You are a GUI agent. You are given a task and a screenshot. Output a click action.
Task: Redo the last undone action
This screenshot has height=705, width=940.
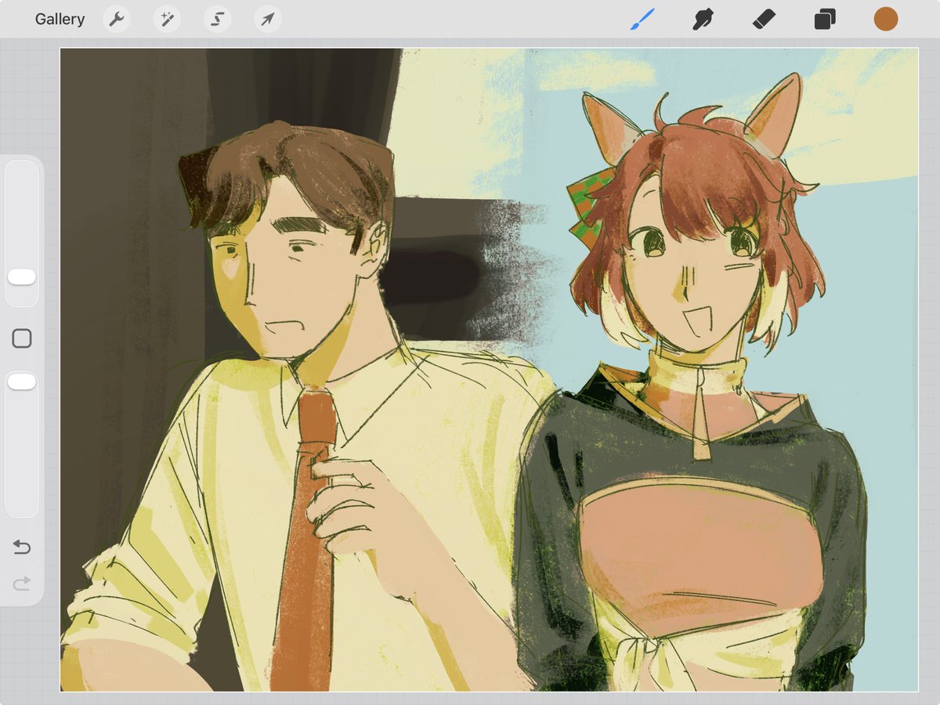pyautogui.click(x=22, y=583)
